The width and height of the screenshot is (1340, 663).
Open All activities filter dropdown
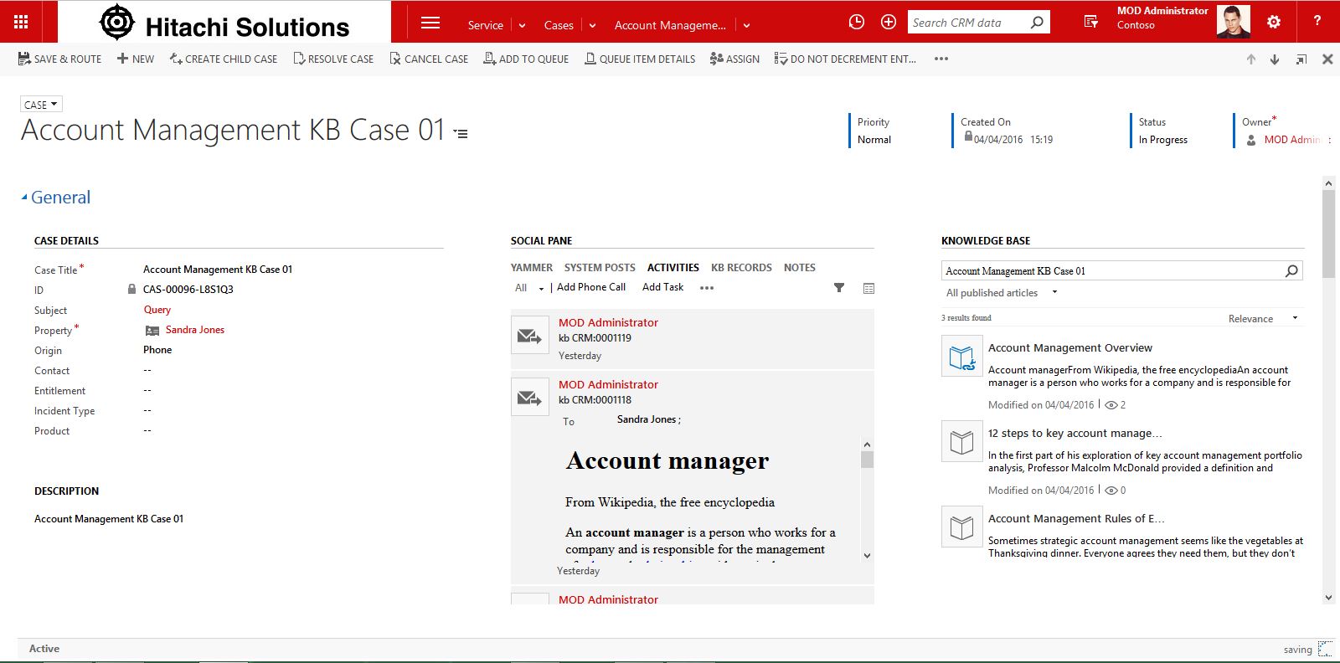point(528,288)
